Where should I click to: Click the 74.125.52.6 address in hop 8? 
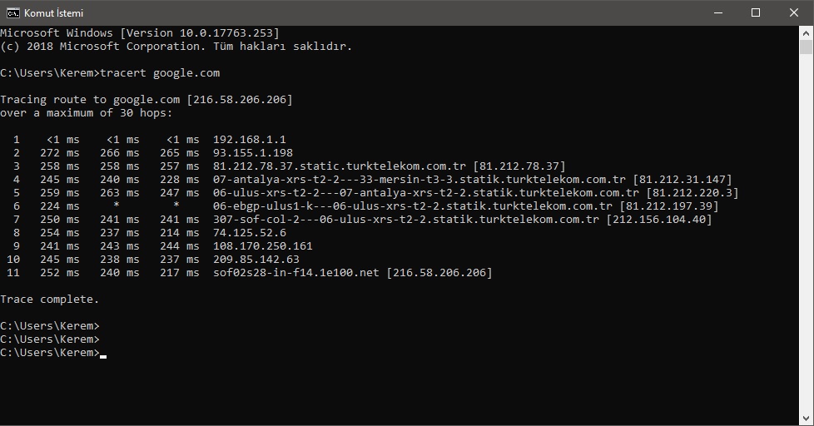[249, 233]
